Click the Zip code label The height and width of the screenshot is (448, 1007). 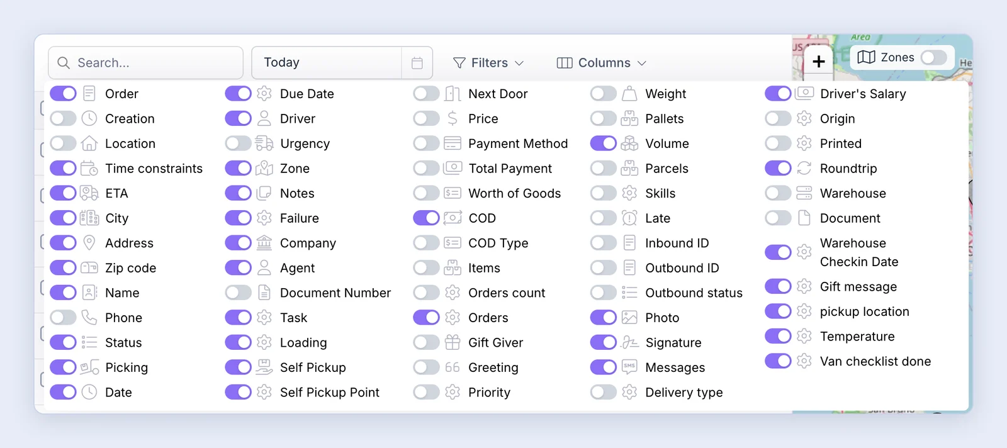coord(130,268)
